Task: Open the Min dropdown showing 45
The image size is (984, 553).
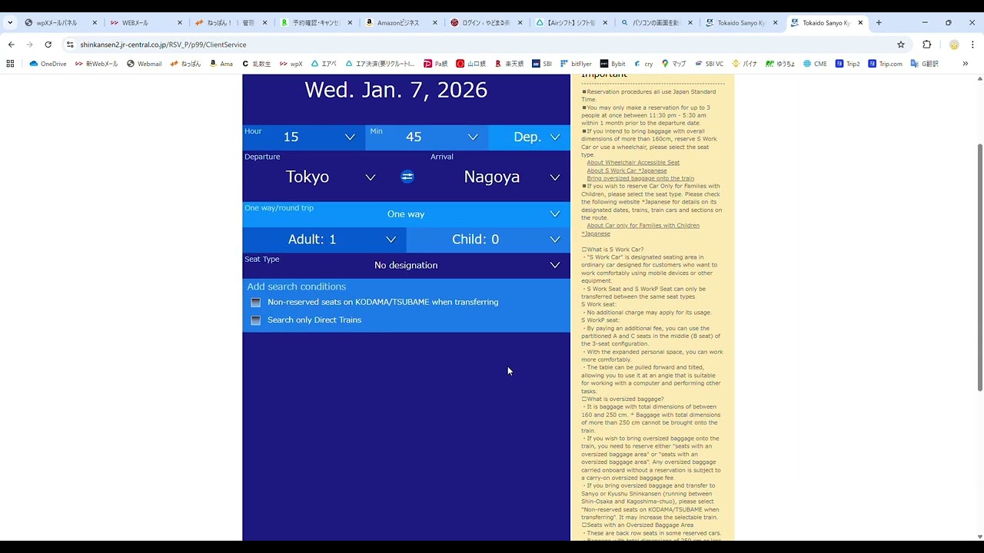Action: click(x=427, y=137)
